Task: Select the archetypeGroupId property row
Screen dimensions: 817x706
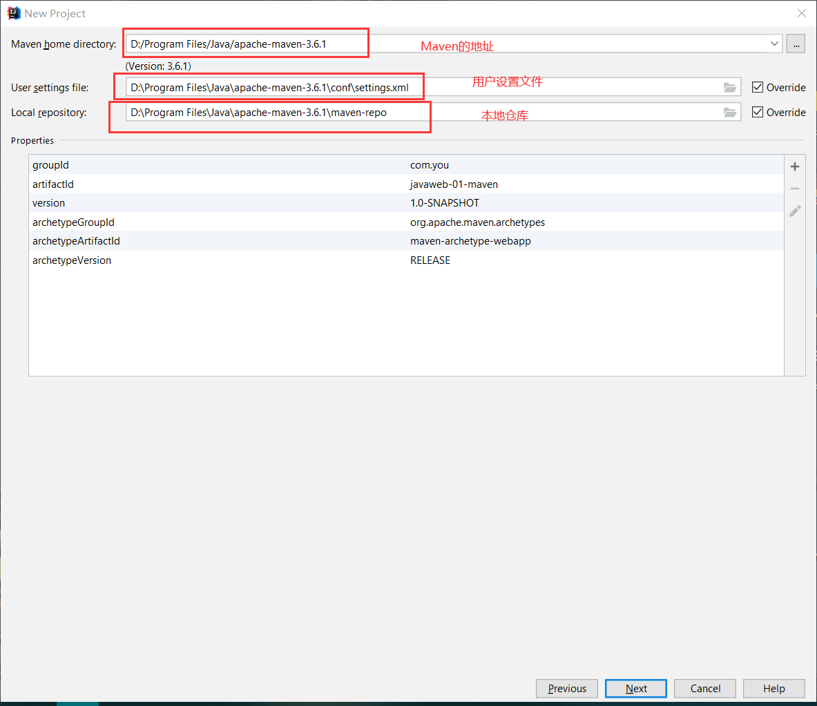Action: coord(406,222)
